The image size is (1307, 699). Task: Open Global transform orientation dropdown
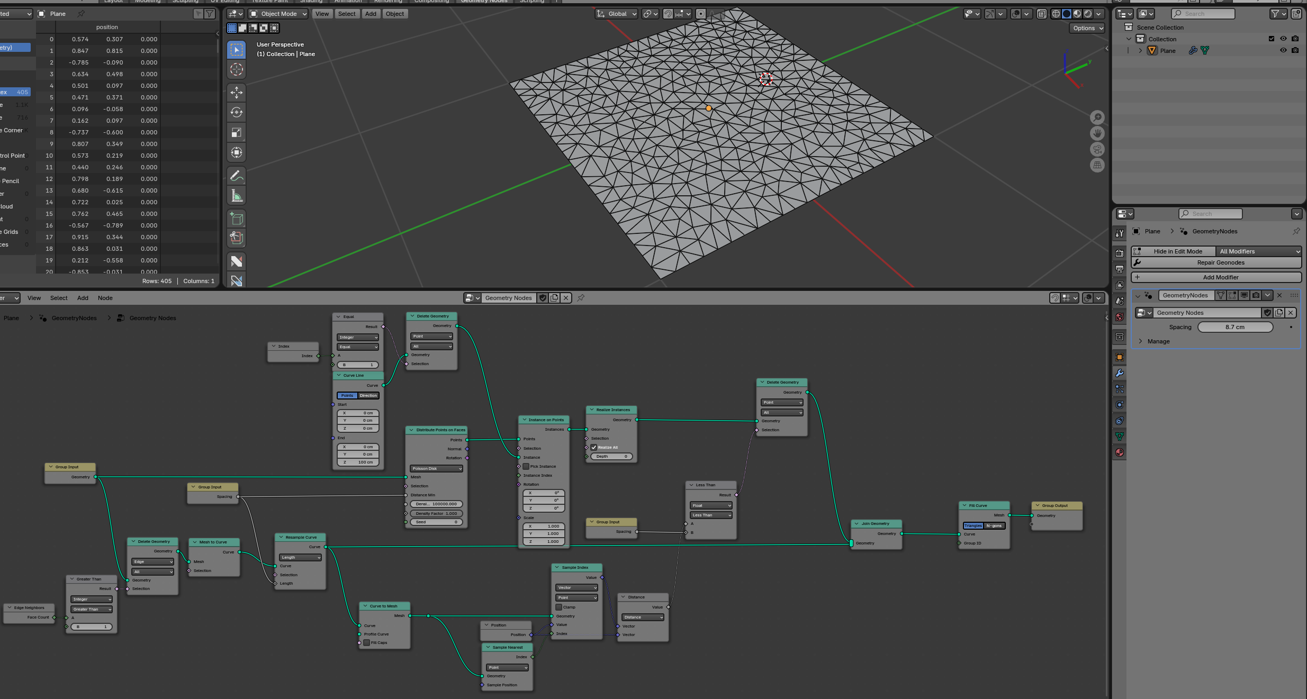[x=617, y=14]
